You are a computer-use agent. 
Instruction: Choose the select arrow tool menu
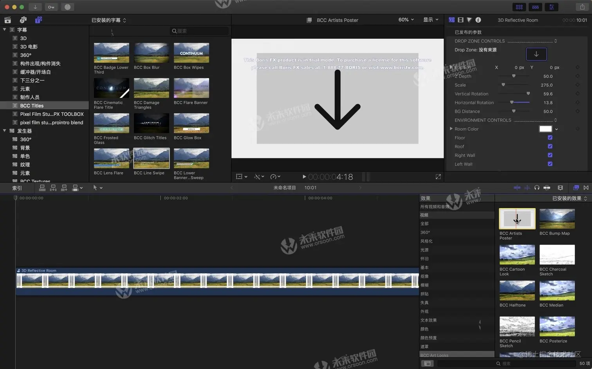97,188
